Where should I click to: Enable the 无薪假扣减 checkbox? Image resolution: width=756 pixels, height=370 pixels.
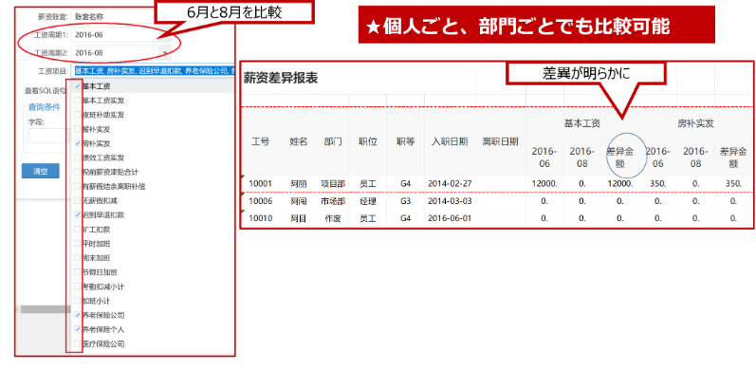77,200
